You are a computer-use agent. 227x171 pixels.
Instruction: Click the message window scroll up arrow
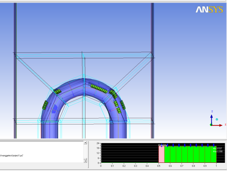click(85, 143)
